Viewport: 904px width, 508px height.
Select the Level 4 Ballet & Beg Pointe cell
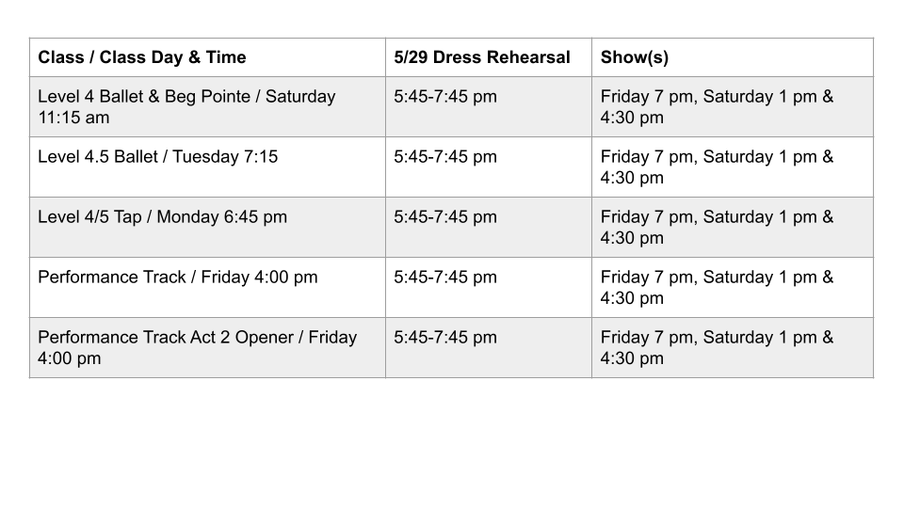(207, 106)
